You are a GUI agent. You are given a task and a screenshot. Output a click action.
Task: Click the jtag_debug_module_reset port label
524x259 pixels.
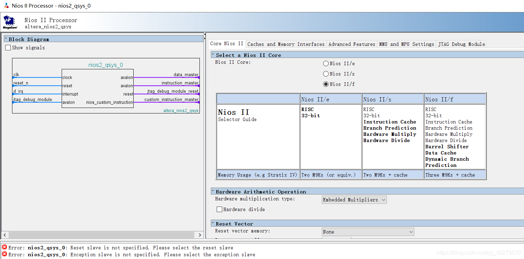[x=173, y=91]
